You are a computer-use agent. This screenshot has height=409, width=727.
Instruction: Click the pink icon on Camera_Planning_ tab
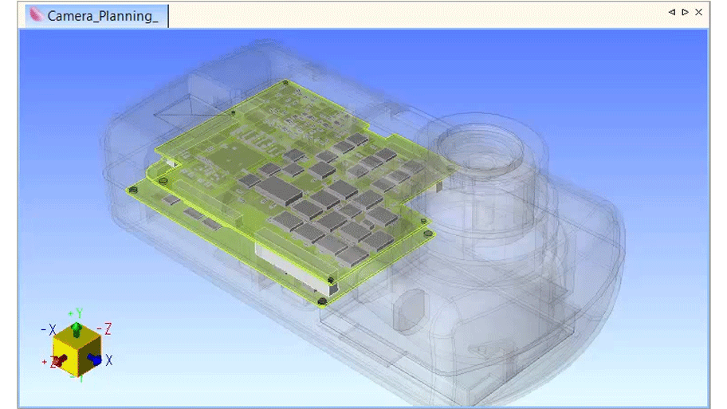pyautogui.click(x=37, y=15)
